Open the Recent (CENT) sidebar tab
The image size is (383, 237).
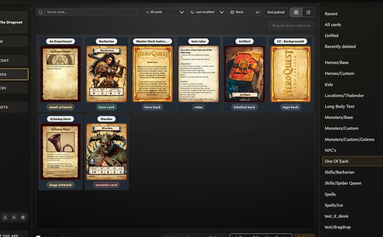(x=14, y=60)
